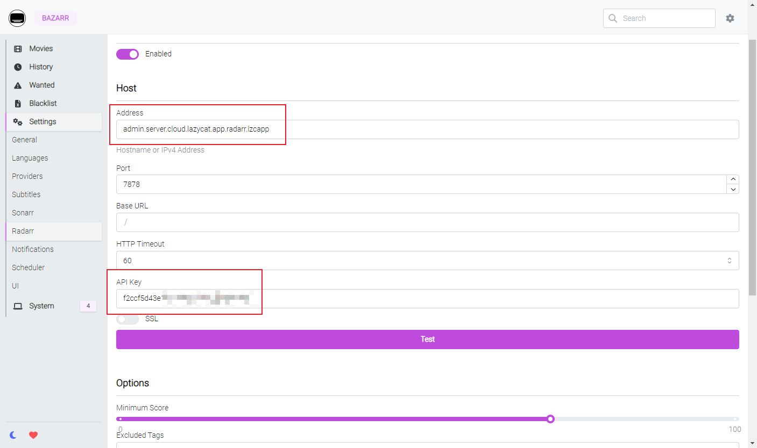Toggle the Enabled switch off

click(x=128, y=54)
